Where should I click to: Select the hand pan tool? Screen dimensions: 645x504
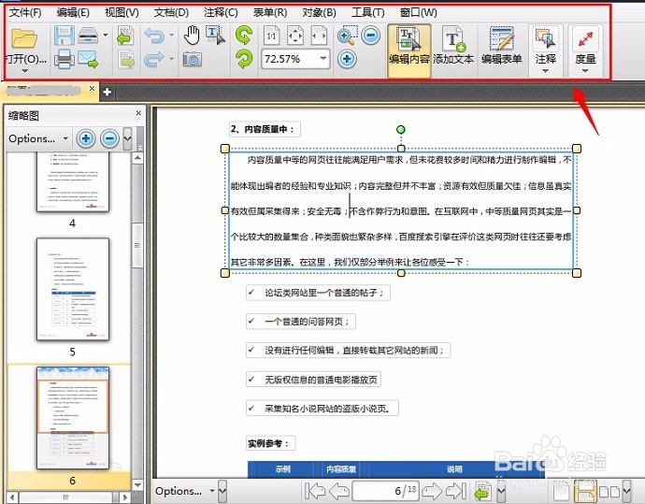click(x=192, y=36)
